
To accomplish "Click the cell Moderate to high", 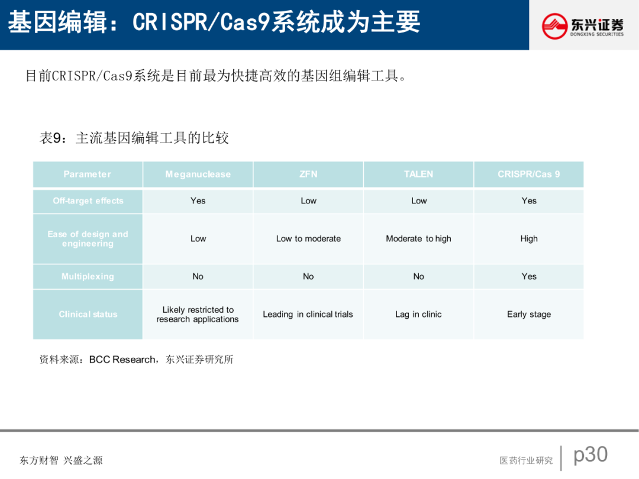I will (x=418, y=239).
